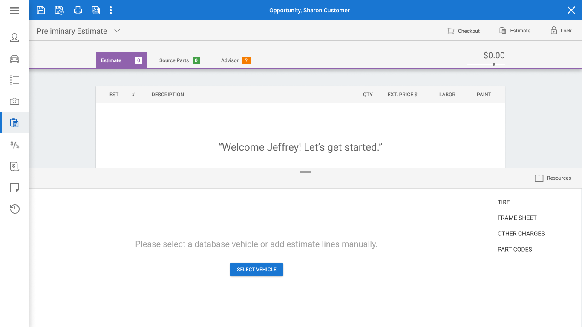Click the LABOR column header
Image resolution: width=582 pixels, height=327 pixels.
(447, 95)
